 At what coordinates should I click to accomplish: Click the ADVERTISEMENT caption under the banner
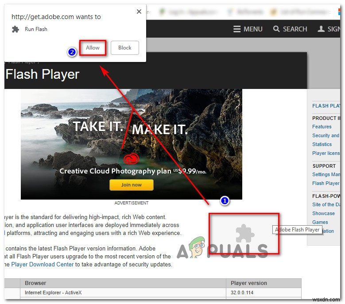132,203
